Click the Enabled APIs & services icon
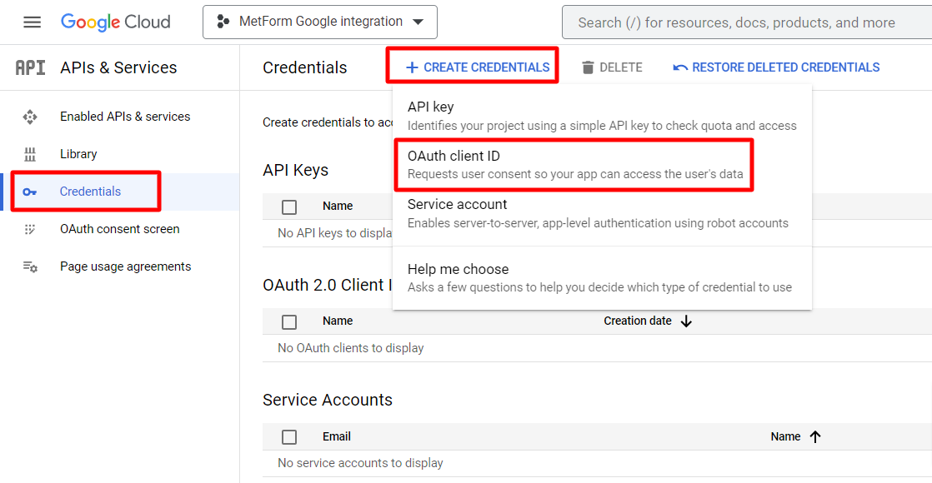The image size is (932, 483). [x=30, y=117]
